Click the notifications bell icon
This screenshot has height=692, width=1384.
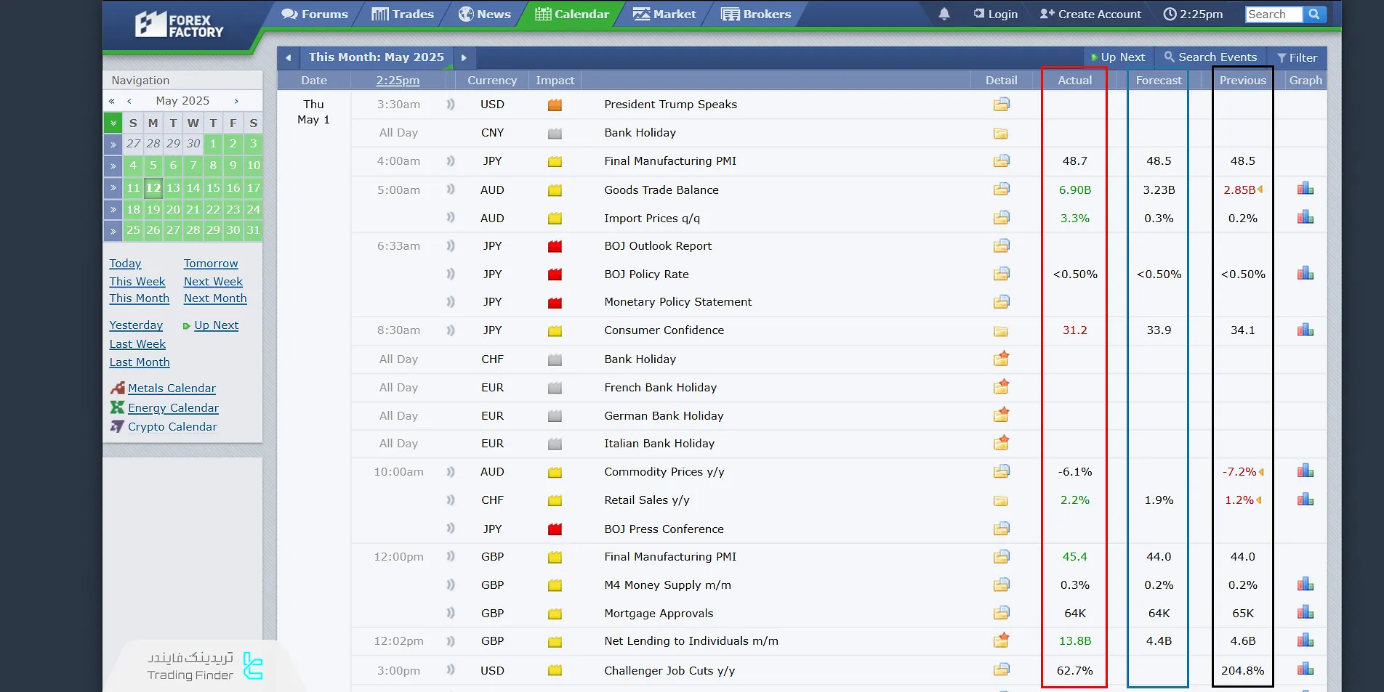[x=944, y=14]
